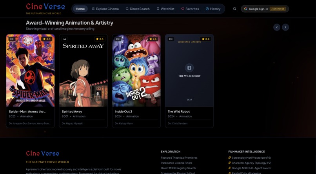The height and width of the screenshot is (174, 316).
Task: Click the Favorites heart icon
Action: point(183,9)
